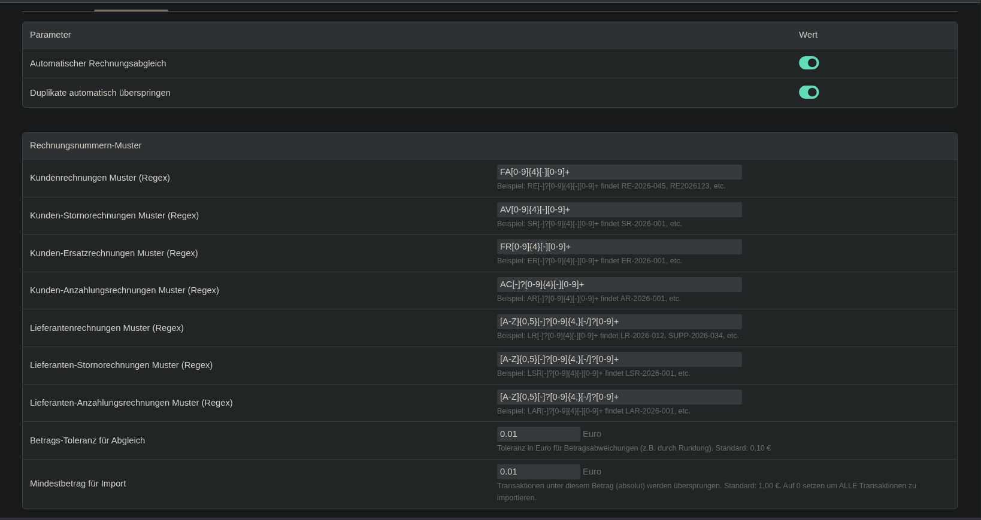Focus the Mindestbetrag für Import Euro input
The height and width of the screenshot is (520, 981).
pyautogui.click(x=538, y=472)
